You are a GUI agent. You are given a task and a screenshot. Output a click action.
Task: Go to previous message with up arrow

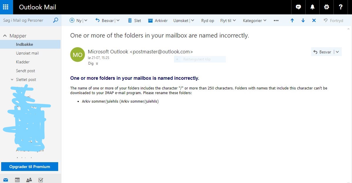click(x=292, y=21)
